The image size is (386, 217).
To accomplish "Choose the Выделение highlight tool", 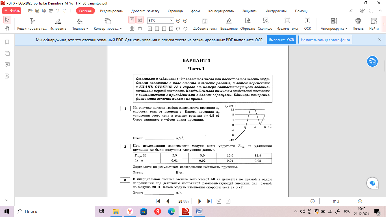I will [229, 24].
